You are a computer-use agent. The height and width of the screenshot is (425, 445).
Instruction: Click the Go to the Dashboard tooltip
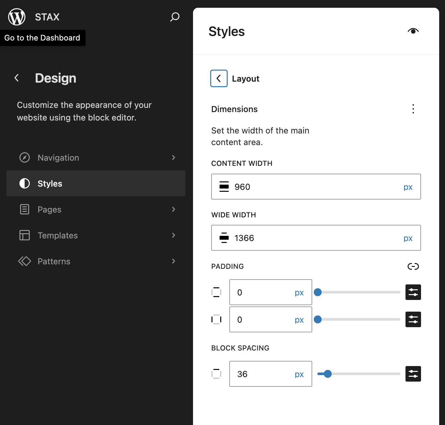42,38
